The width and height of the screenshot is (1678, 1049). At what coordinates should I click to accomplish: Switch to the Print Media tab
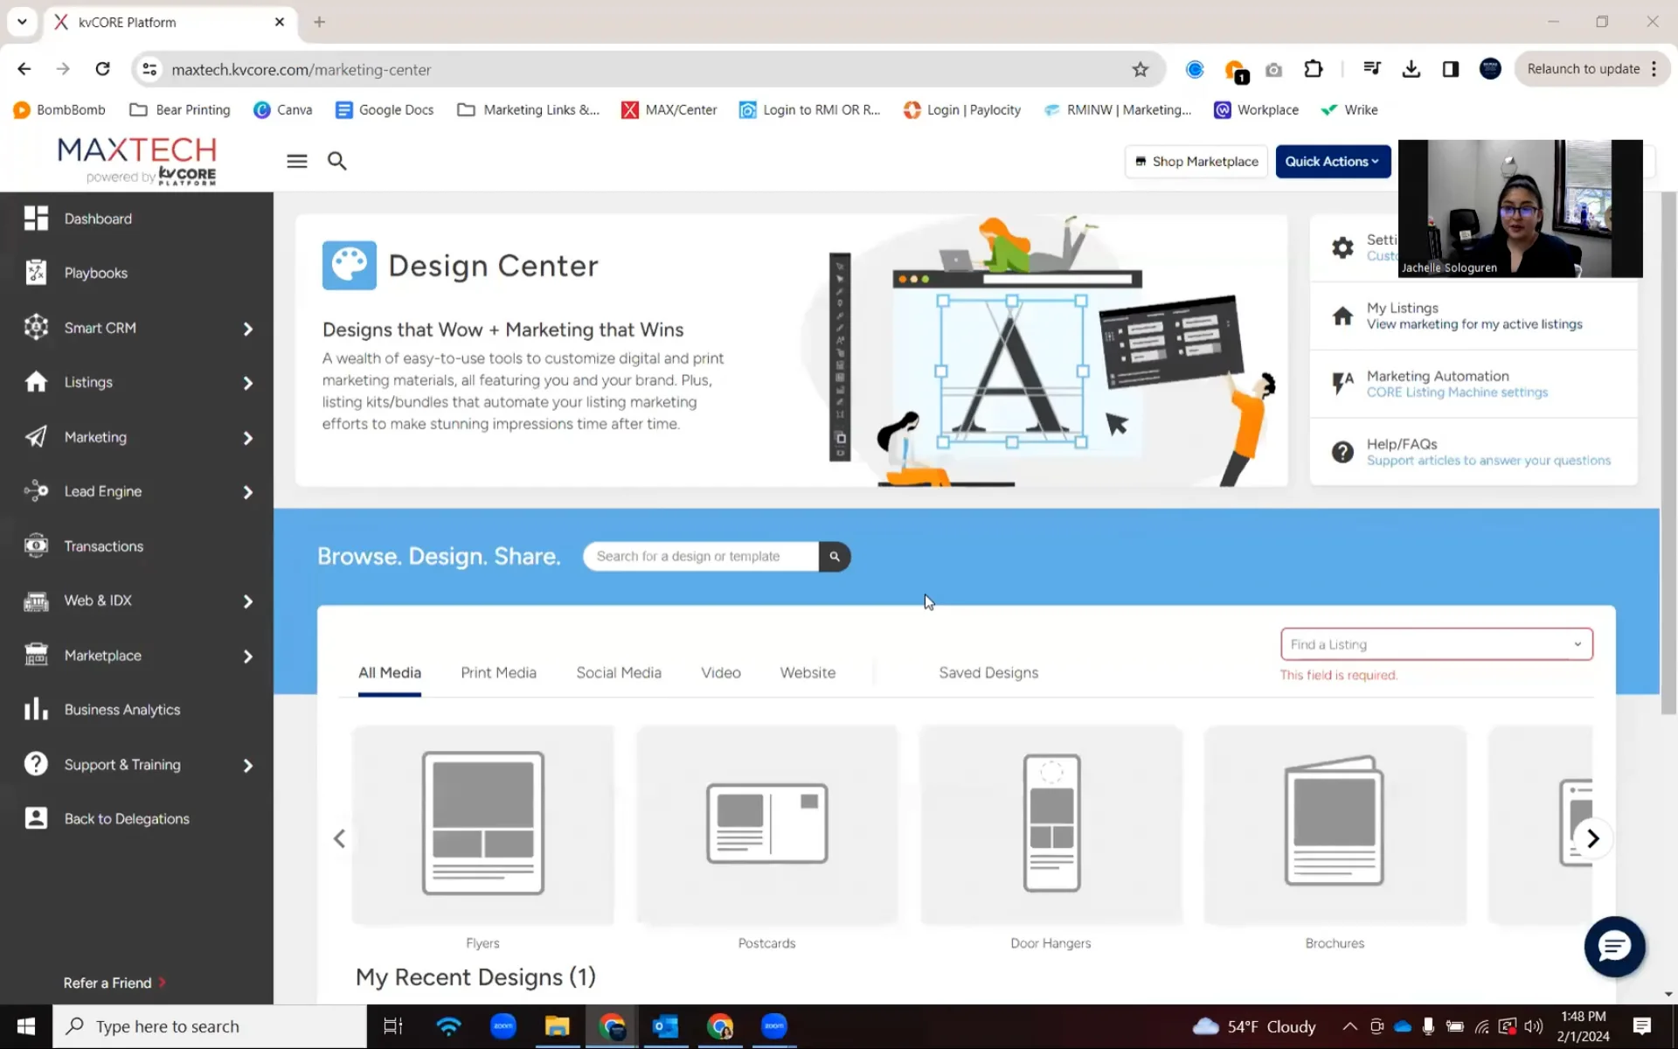point(498,673)
